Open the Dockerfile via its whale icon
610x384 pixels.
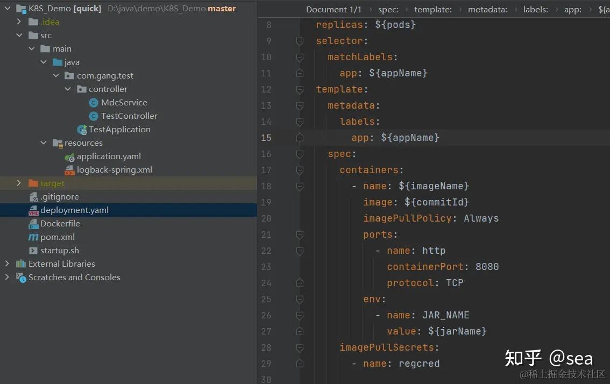click(x=34, y=223)
